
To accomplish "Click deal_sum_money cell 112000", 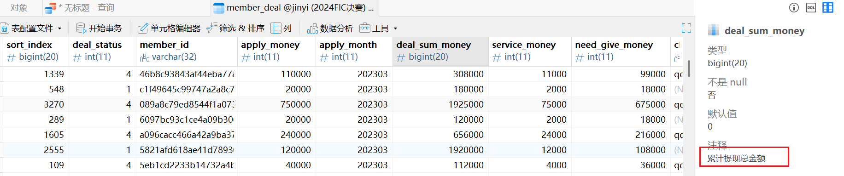I will (440, 165).
